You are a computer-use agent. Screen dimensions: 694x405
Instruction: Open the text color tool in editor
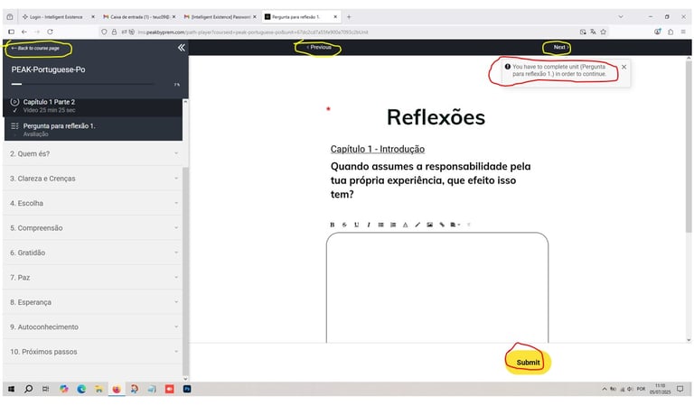point(405,225)
